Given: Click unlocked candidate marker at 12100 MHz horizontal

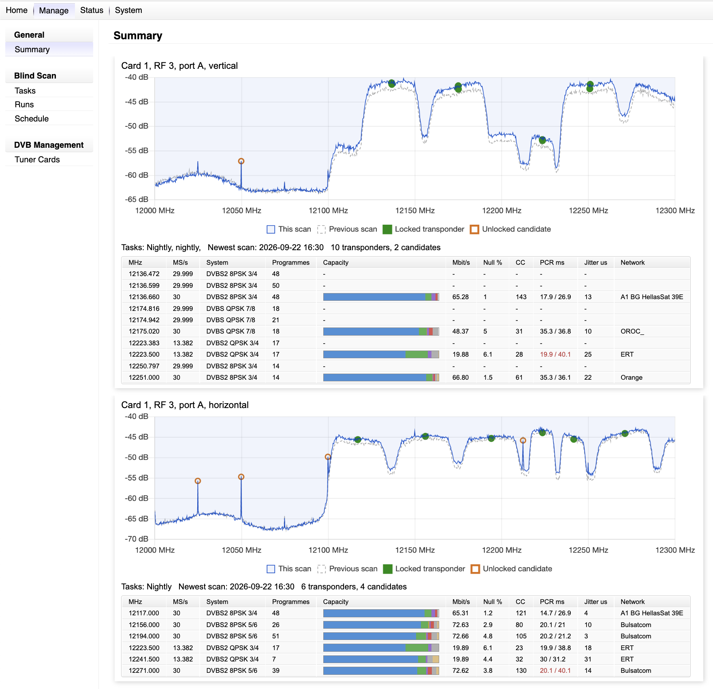Looking at the screenshot, I should [328, 457].
